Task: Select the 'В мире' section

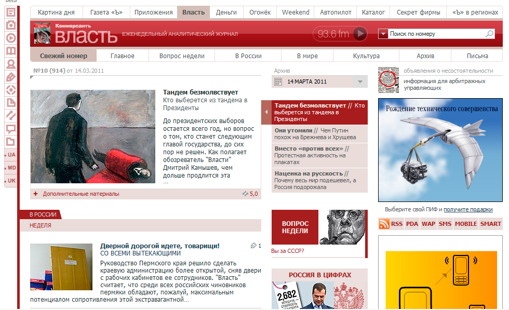Action: click(307, 56)
